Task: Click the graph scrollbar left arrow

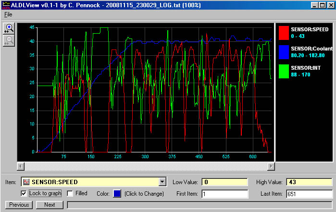Action: pyautogui.click(x=21, y=166)
